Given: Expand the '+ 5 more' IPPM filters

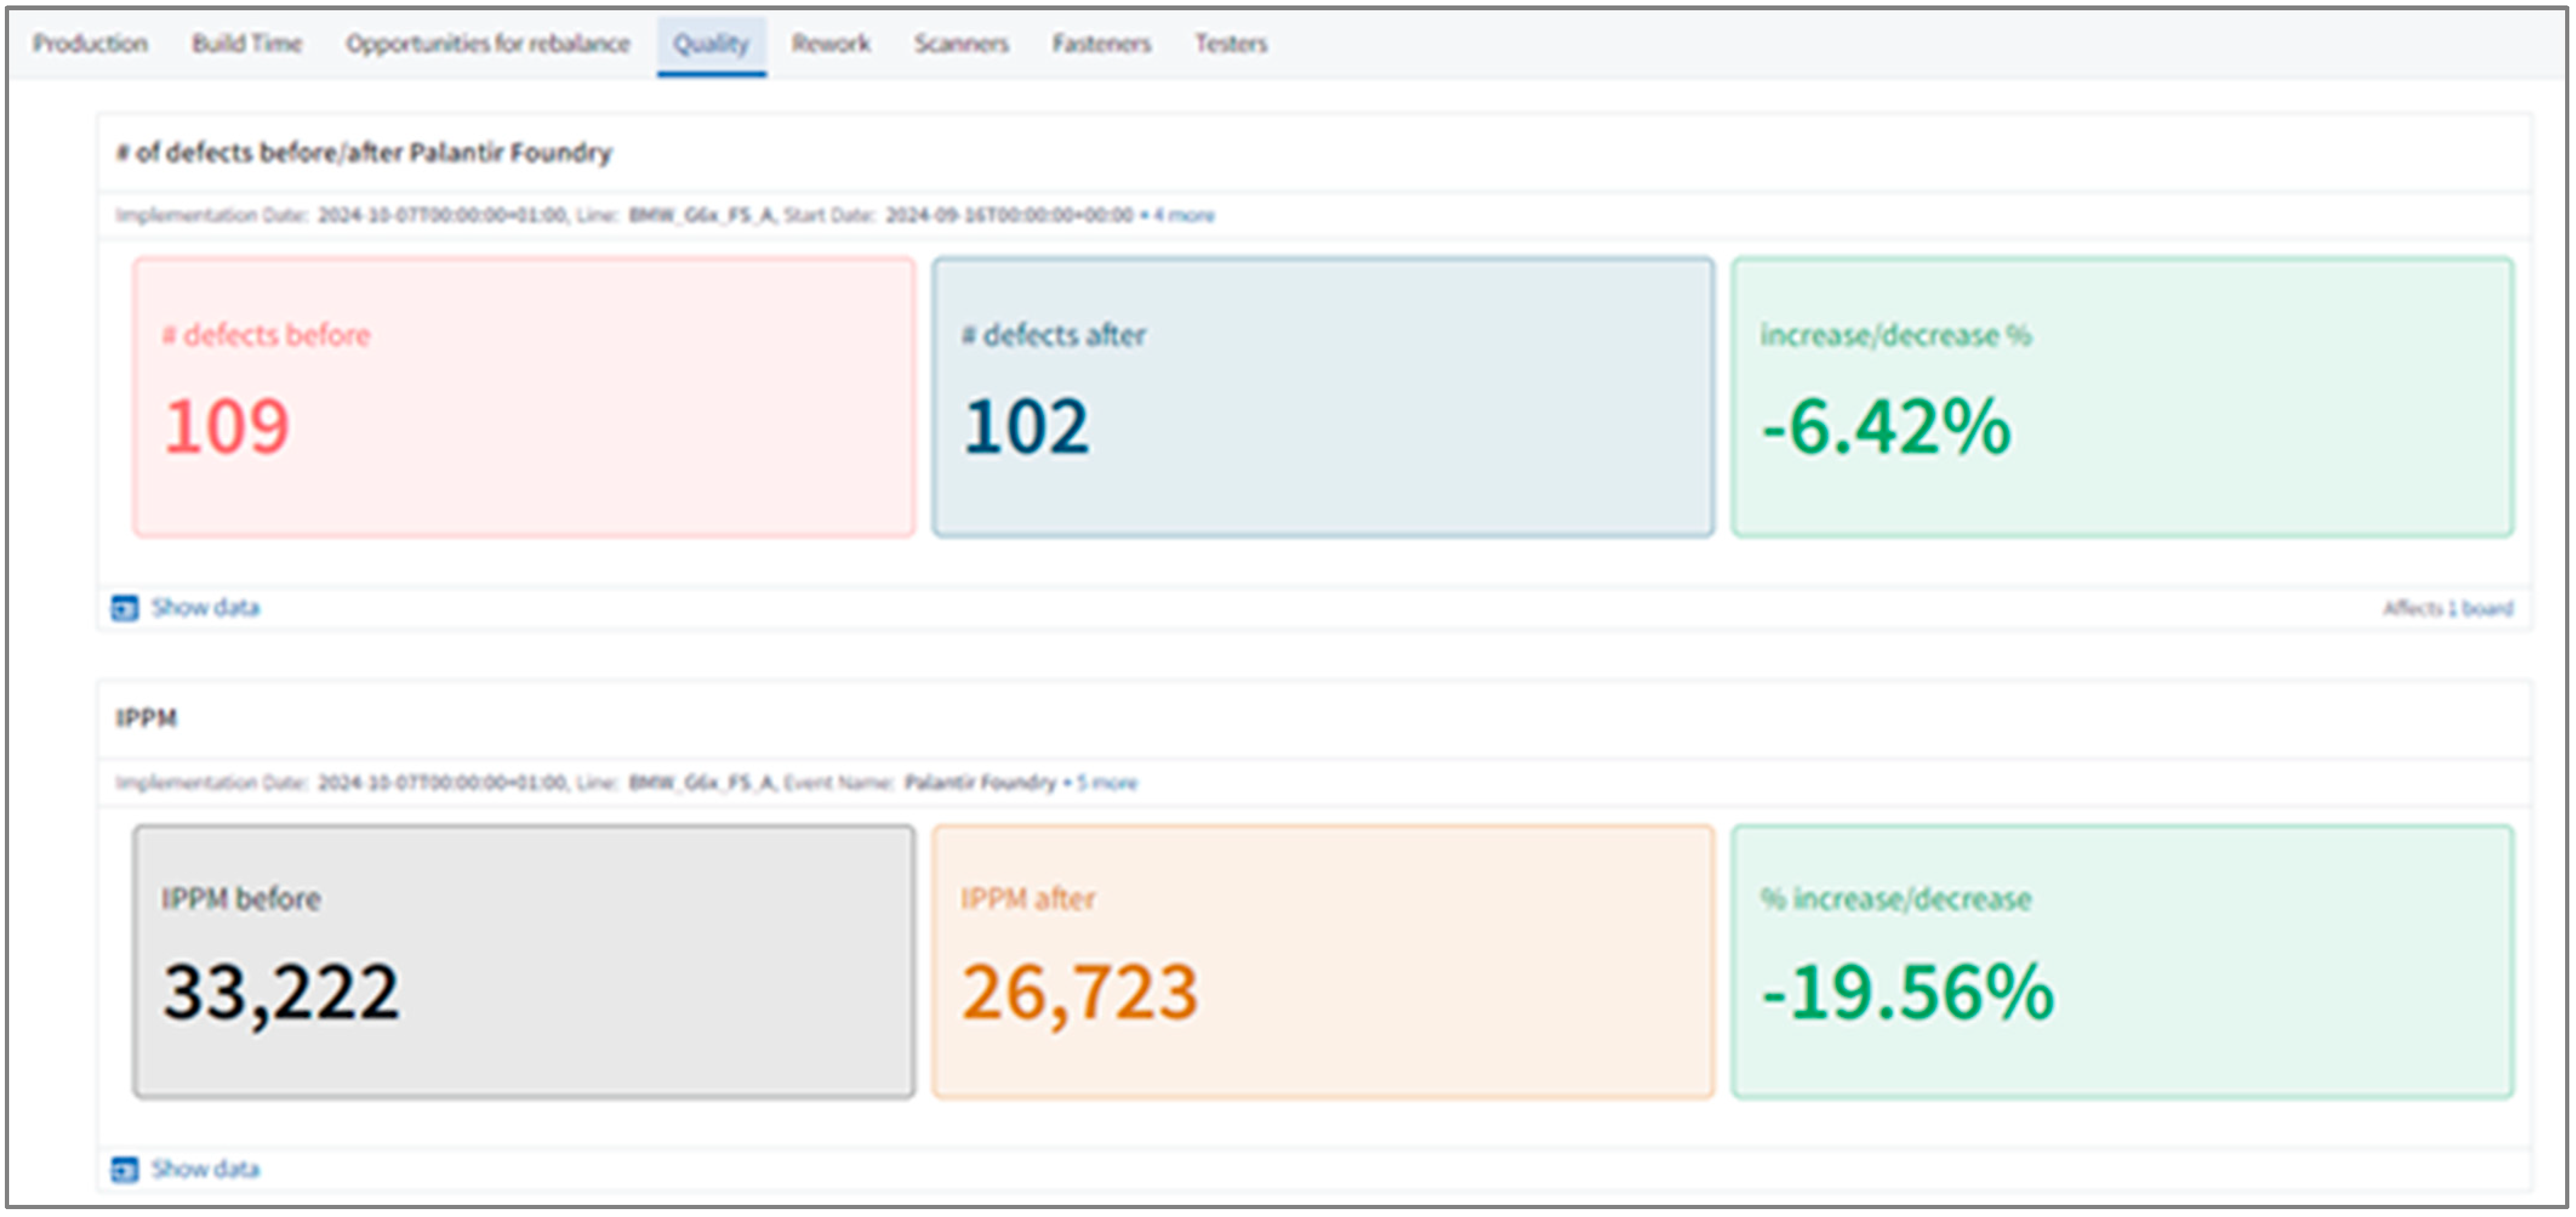Looking at the screenshot, I should (1105, 782).
